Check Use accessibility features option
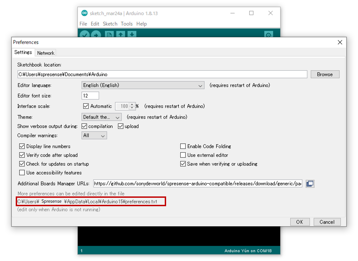 tap(22, 173)
